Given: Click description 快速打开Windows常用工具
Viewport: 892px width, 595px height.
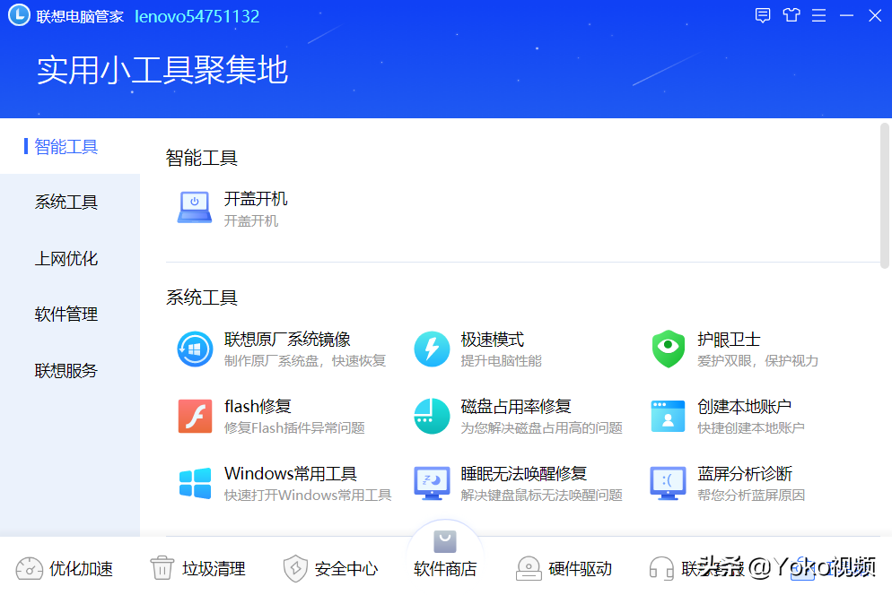Looking at the screenshot, I should pyautogui.click(x=308, y=495).
